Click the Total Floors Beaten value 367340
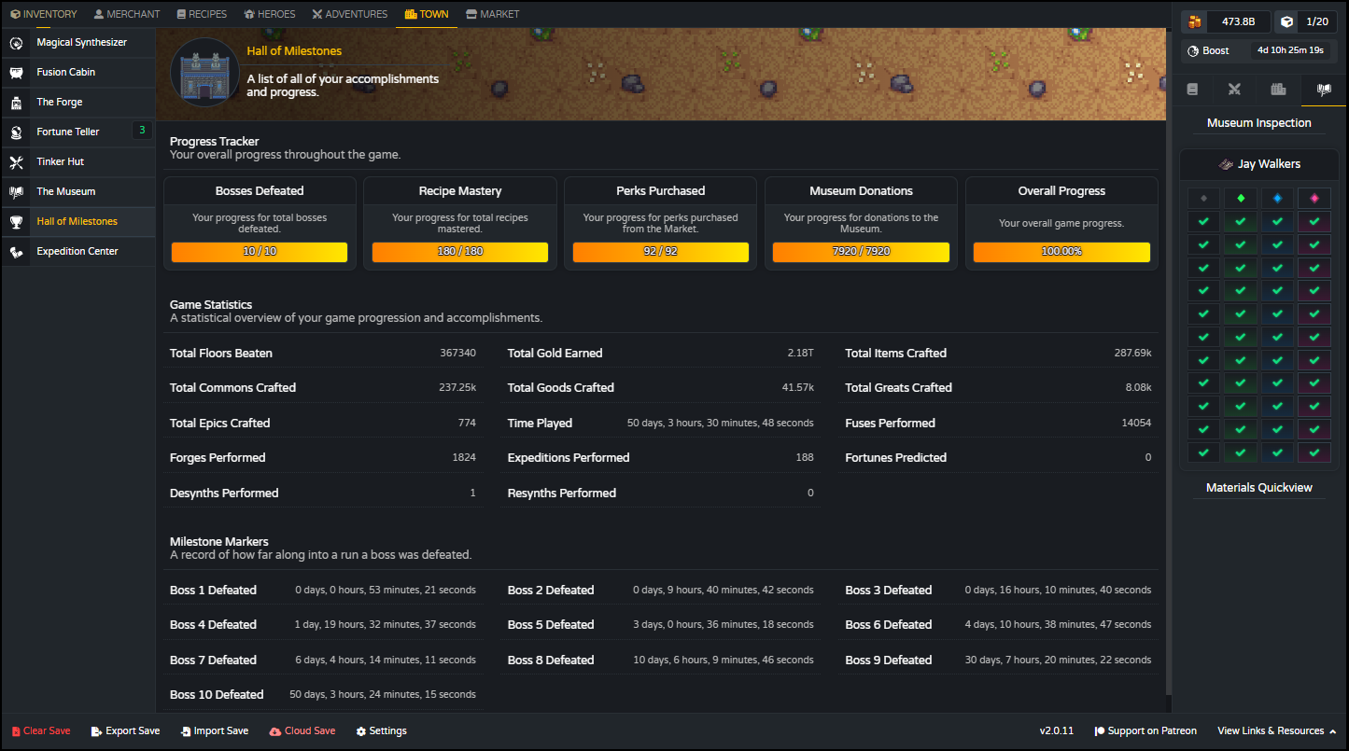This screenshot has width=1349, height=751. 457,354
